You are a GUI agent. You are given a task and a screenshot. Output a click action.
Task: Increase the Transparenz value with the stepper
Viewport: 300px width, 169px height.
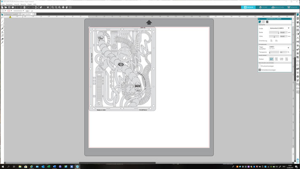(287, 52)
